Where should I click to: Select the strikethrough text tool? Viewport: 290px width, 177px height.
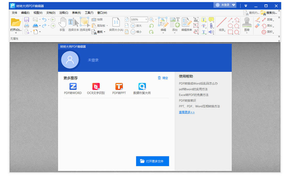(x=204, y=26)
